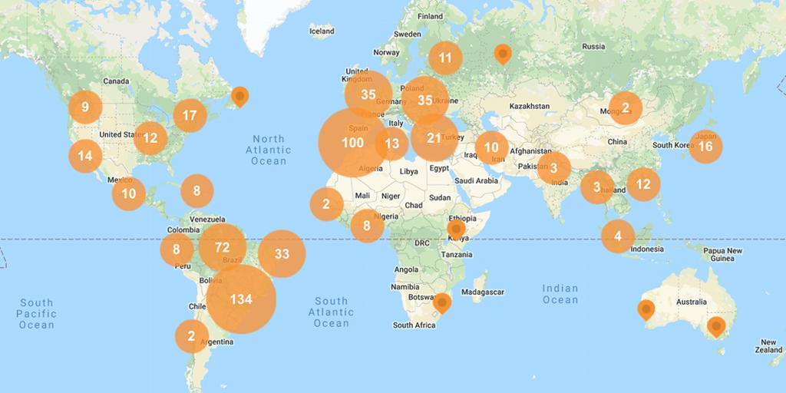The height and width of the screenshot is (393, 786).
Task: Click the 8 cluster in the Caribbean
Action: coord(197,191)
